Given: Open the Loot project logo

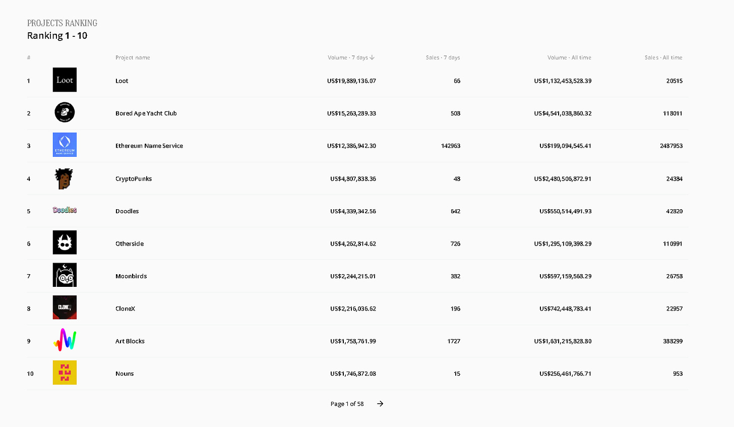Looking at the screenshot, I should [x=65, y=80].
